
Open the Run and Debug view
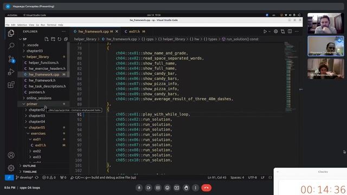pos(11,72)
